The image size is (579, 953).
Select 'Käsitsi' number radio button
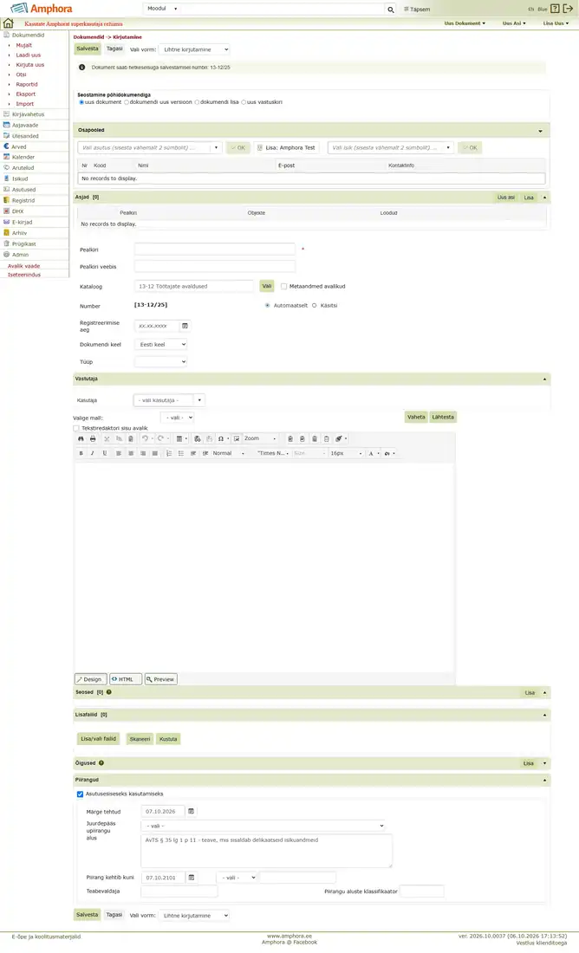tap(315, 306)
